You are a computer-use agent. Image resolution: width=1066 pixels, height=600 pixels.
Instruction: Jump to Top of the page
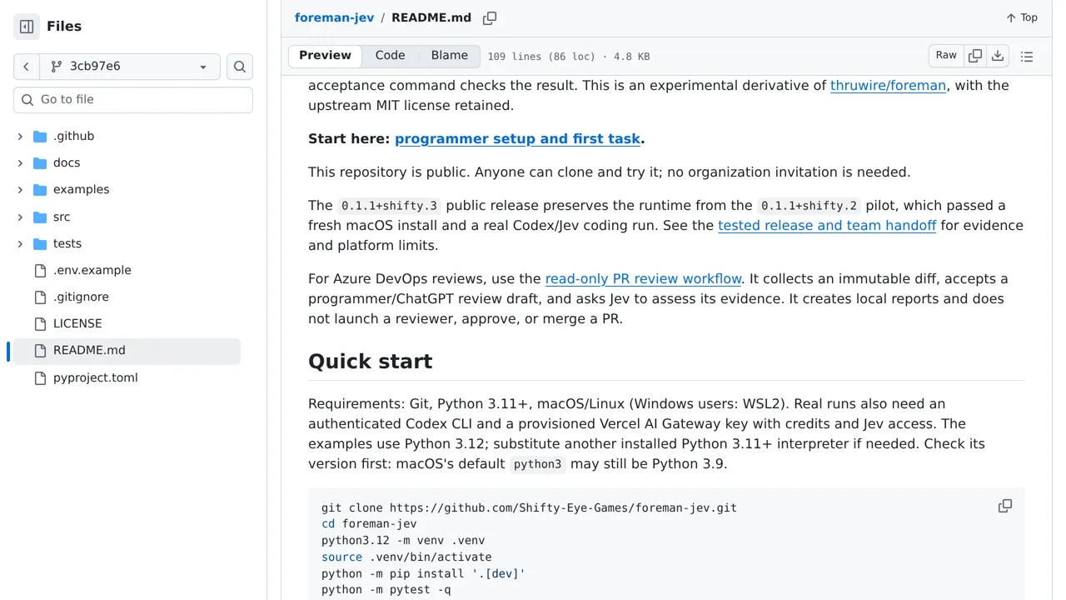coord(1021,17)
